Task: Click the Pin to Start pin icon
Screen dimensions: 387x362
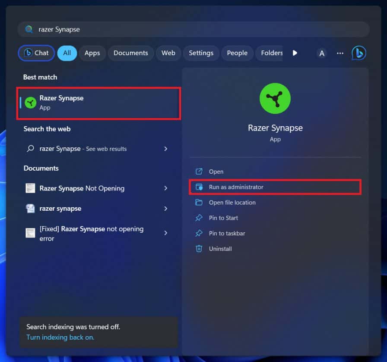Action: coord(200,218)
